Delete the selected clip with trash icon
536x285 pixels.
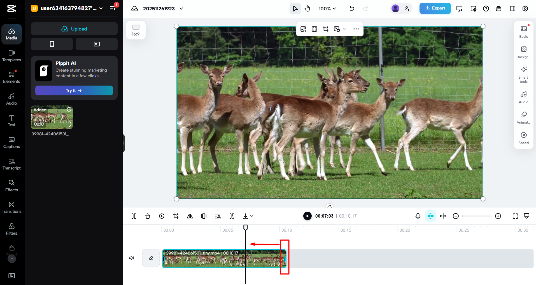click(x=148, y=216)
